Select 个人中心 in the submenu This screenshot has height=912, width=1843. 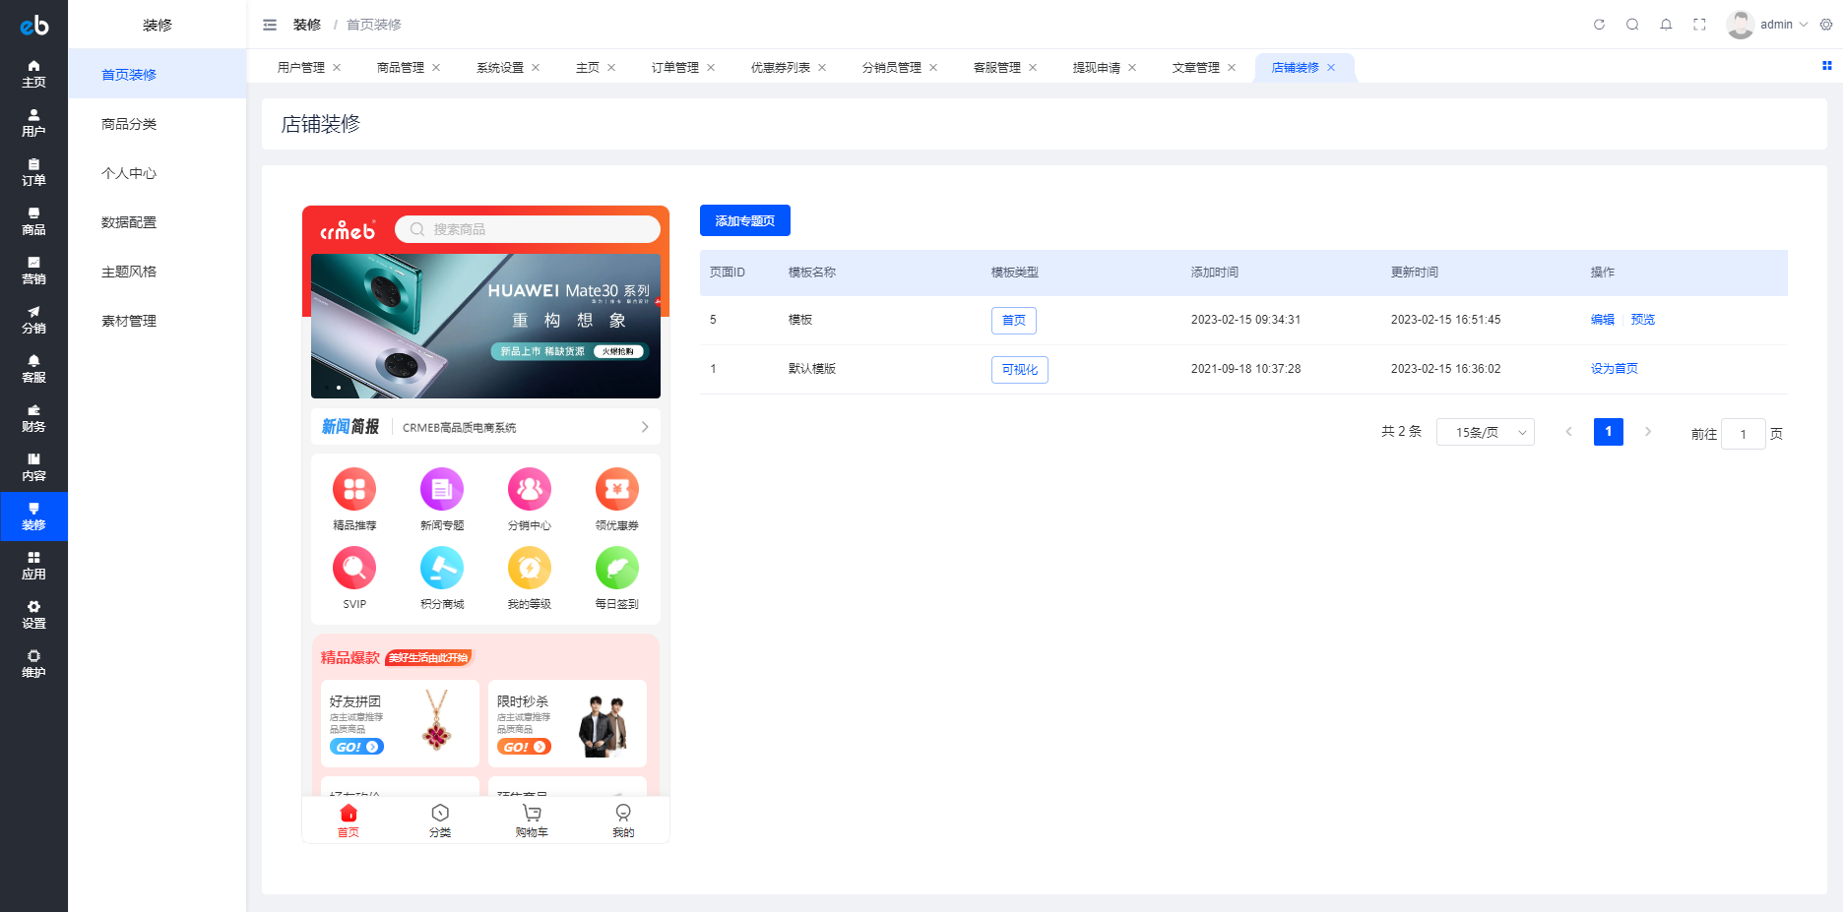(x=158, y=172)
